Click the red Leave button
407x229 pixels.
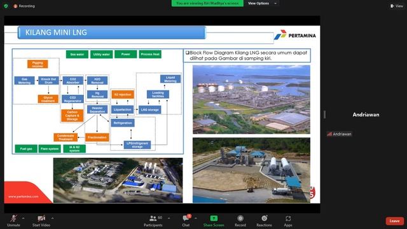click(x=394, y=221)
